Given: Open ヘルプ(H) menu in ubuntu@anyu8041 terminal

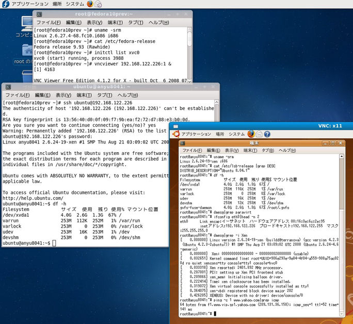Looking at the screenshot, I should pyautogui.click(x=127, y=95).
